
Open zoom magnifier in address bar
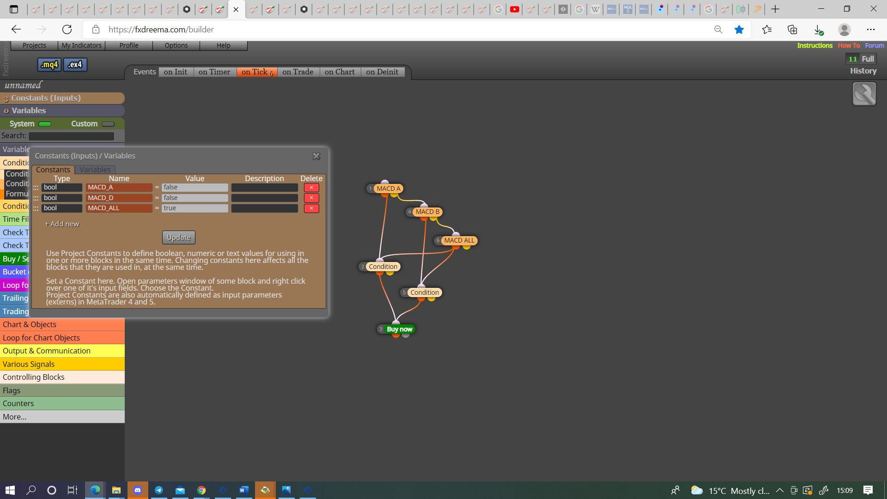(x=718, y=30)
